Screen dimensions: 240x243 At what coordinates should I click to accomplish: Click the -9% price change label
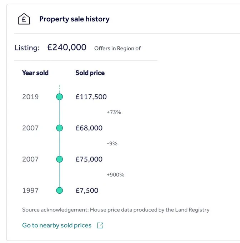[112, 144]
